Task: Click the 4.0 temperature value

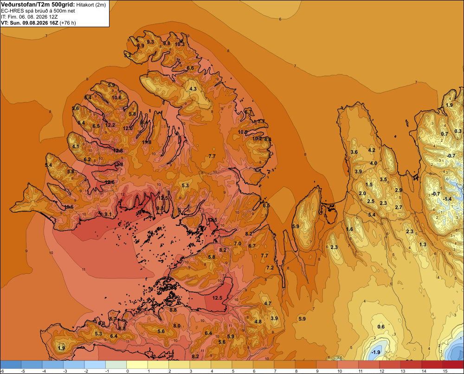Action: 374,163
